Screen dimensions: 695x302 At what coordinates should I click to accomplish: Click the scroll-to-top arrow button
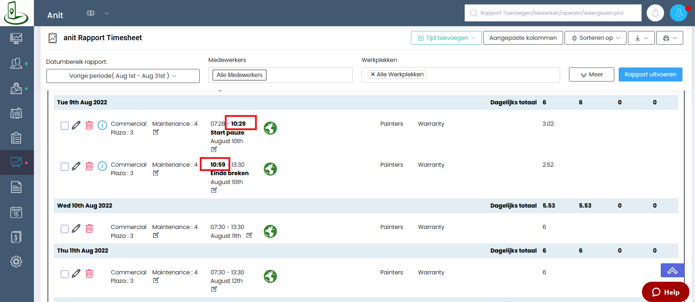(x=672, y=271)
